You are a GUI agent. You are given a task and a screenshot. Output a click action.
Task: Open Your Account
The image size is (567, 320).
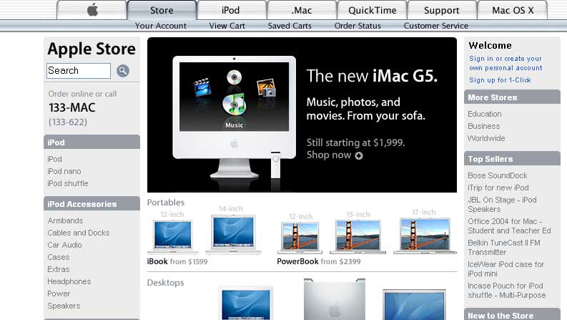[x=161, y=26]
